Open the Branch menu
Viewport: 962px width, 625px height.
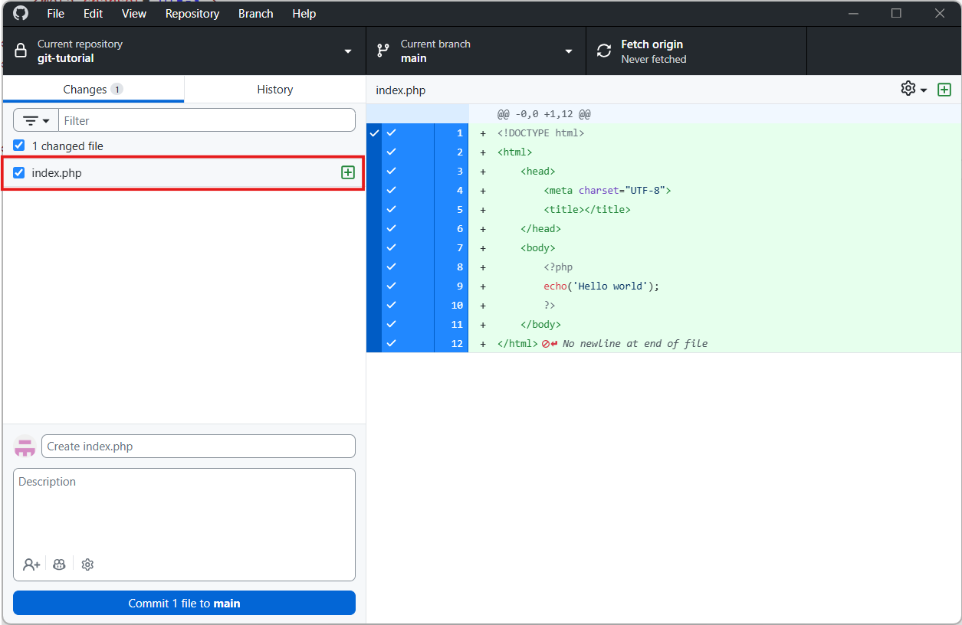click(x=256, y=14)
